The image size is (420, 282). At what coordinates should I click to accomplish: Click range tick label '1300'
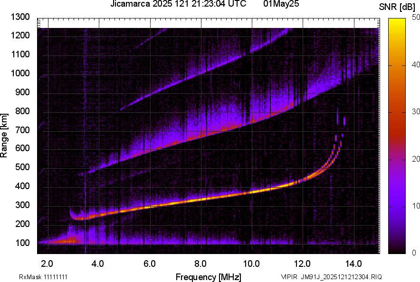[20, 17]
